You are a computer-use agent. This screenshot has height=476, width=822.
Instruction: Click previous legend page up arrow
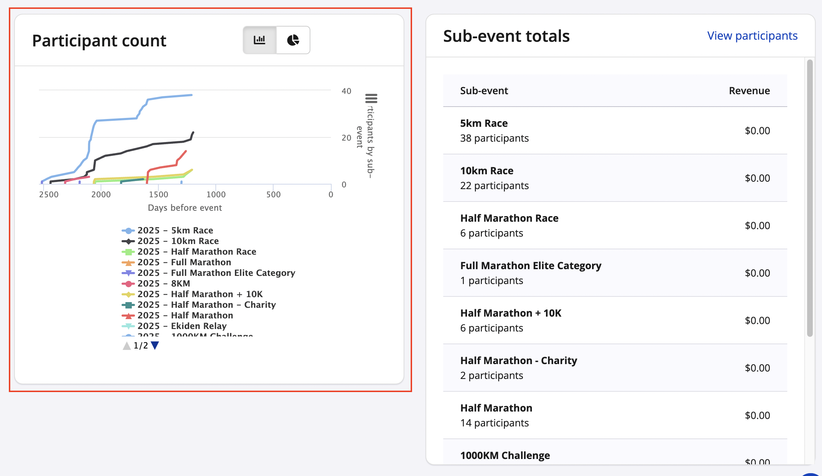coord(126,346)
